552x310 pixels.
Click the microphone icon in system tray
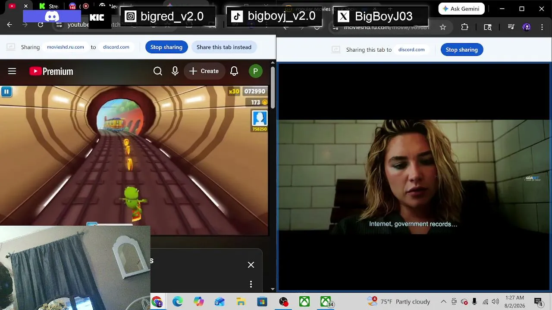475,301
